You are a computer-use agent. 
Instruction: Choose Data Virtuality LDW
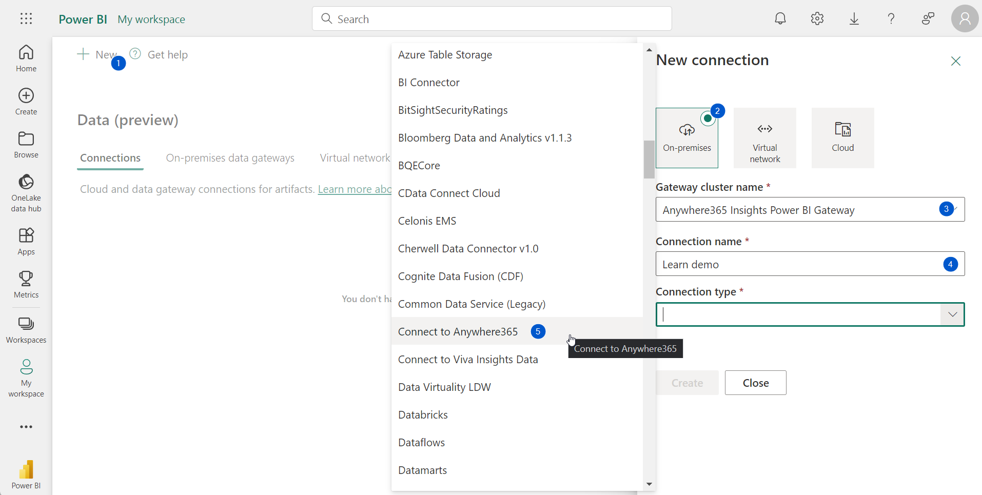point(517,387)
